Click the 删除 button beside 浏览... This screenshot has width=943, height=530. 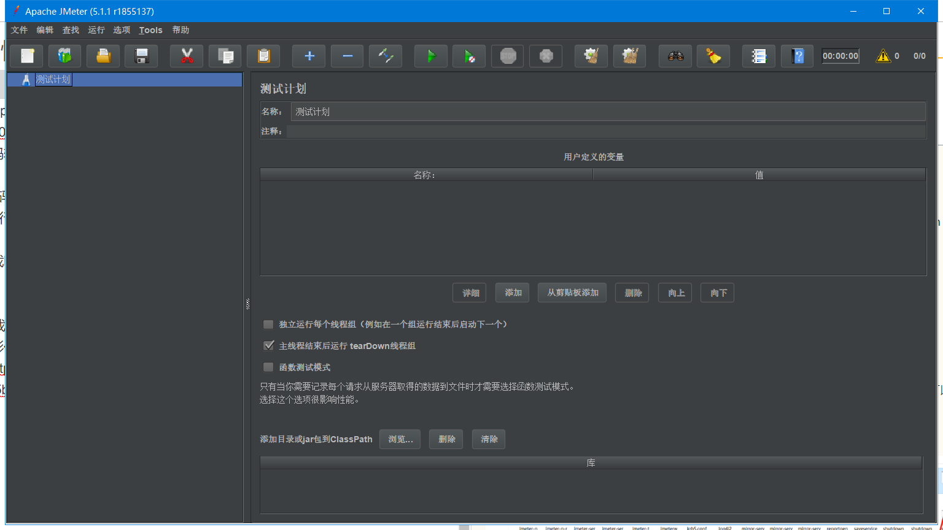446,439
